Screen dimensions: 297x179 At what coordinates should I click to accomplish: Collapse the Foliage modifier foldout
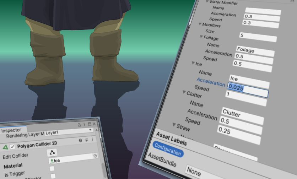(201, 37)
